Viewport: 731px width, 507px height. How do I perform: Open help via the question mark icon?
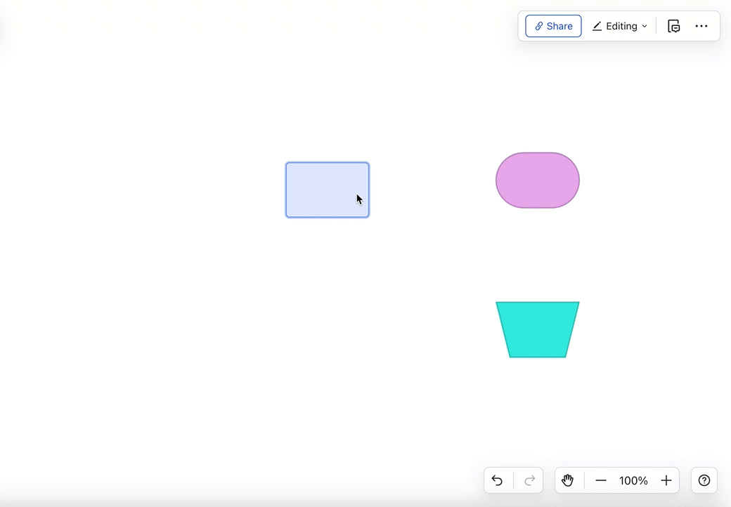point(704,480)
